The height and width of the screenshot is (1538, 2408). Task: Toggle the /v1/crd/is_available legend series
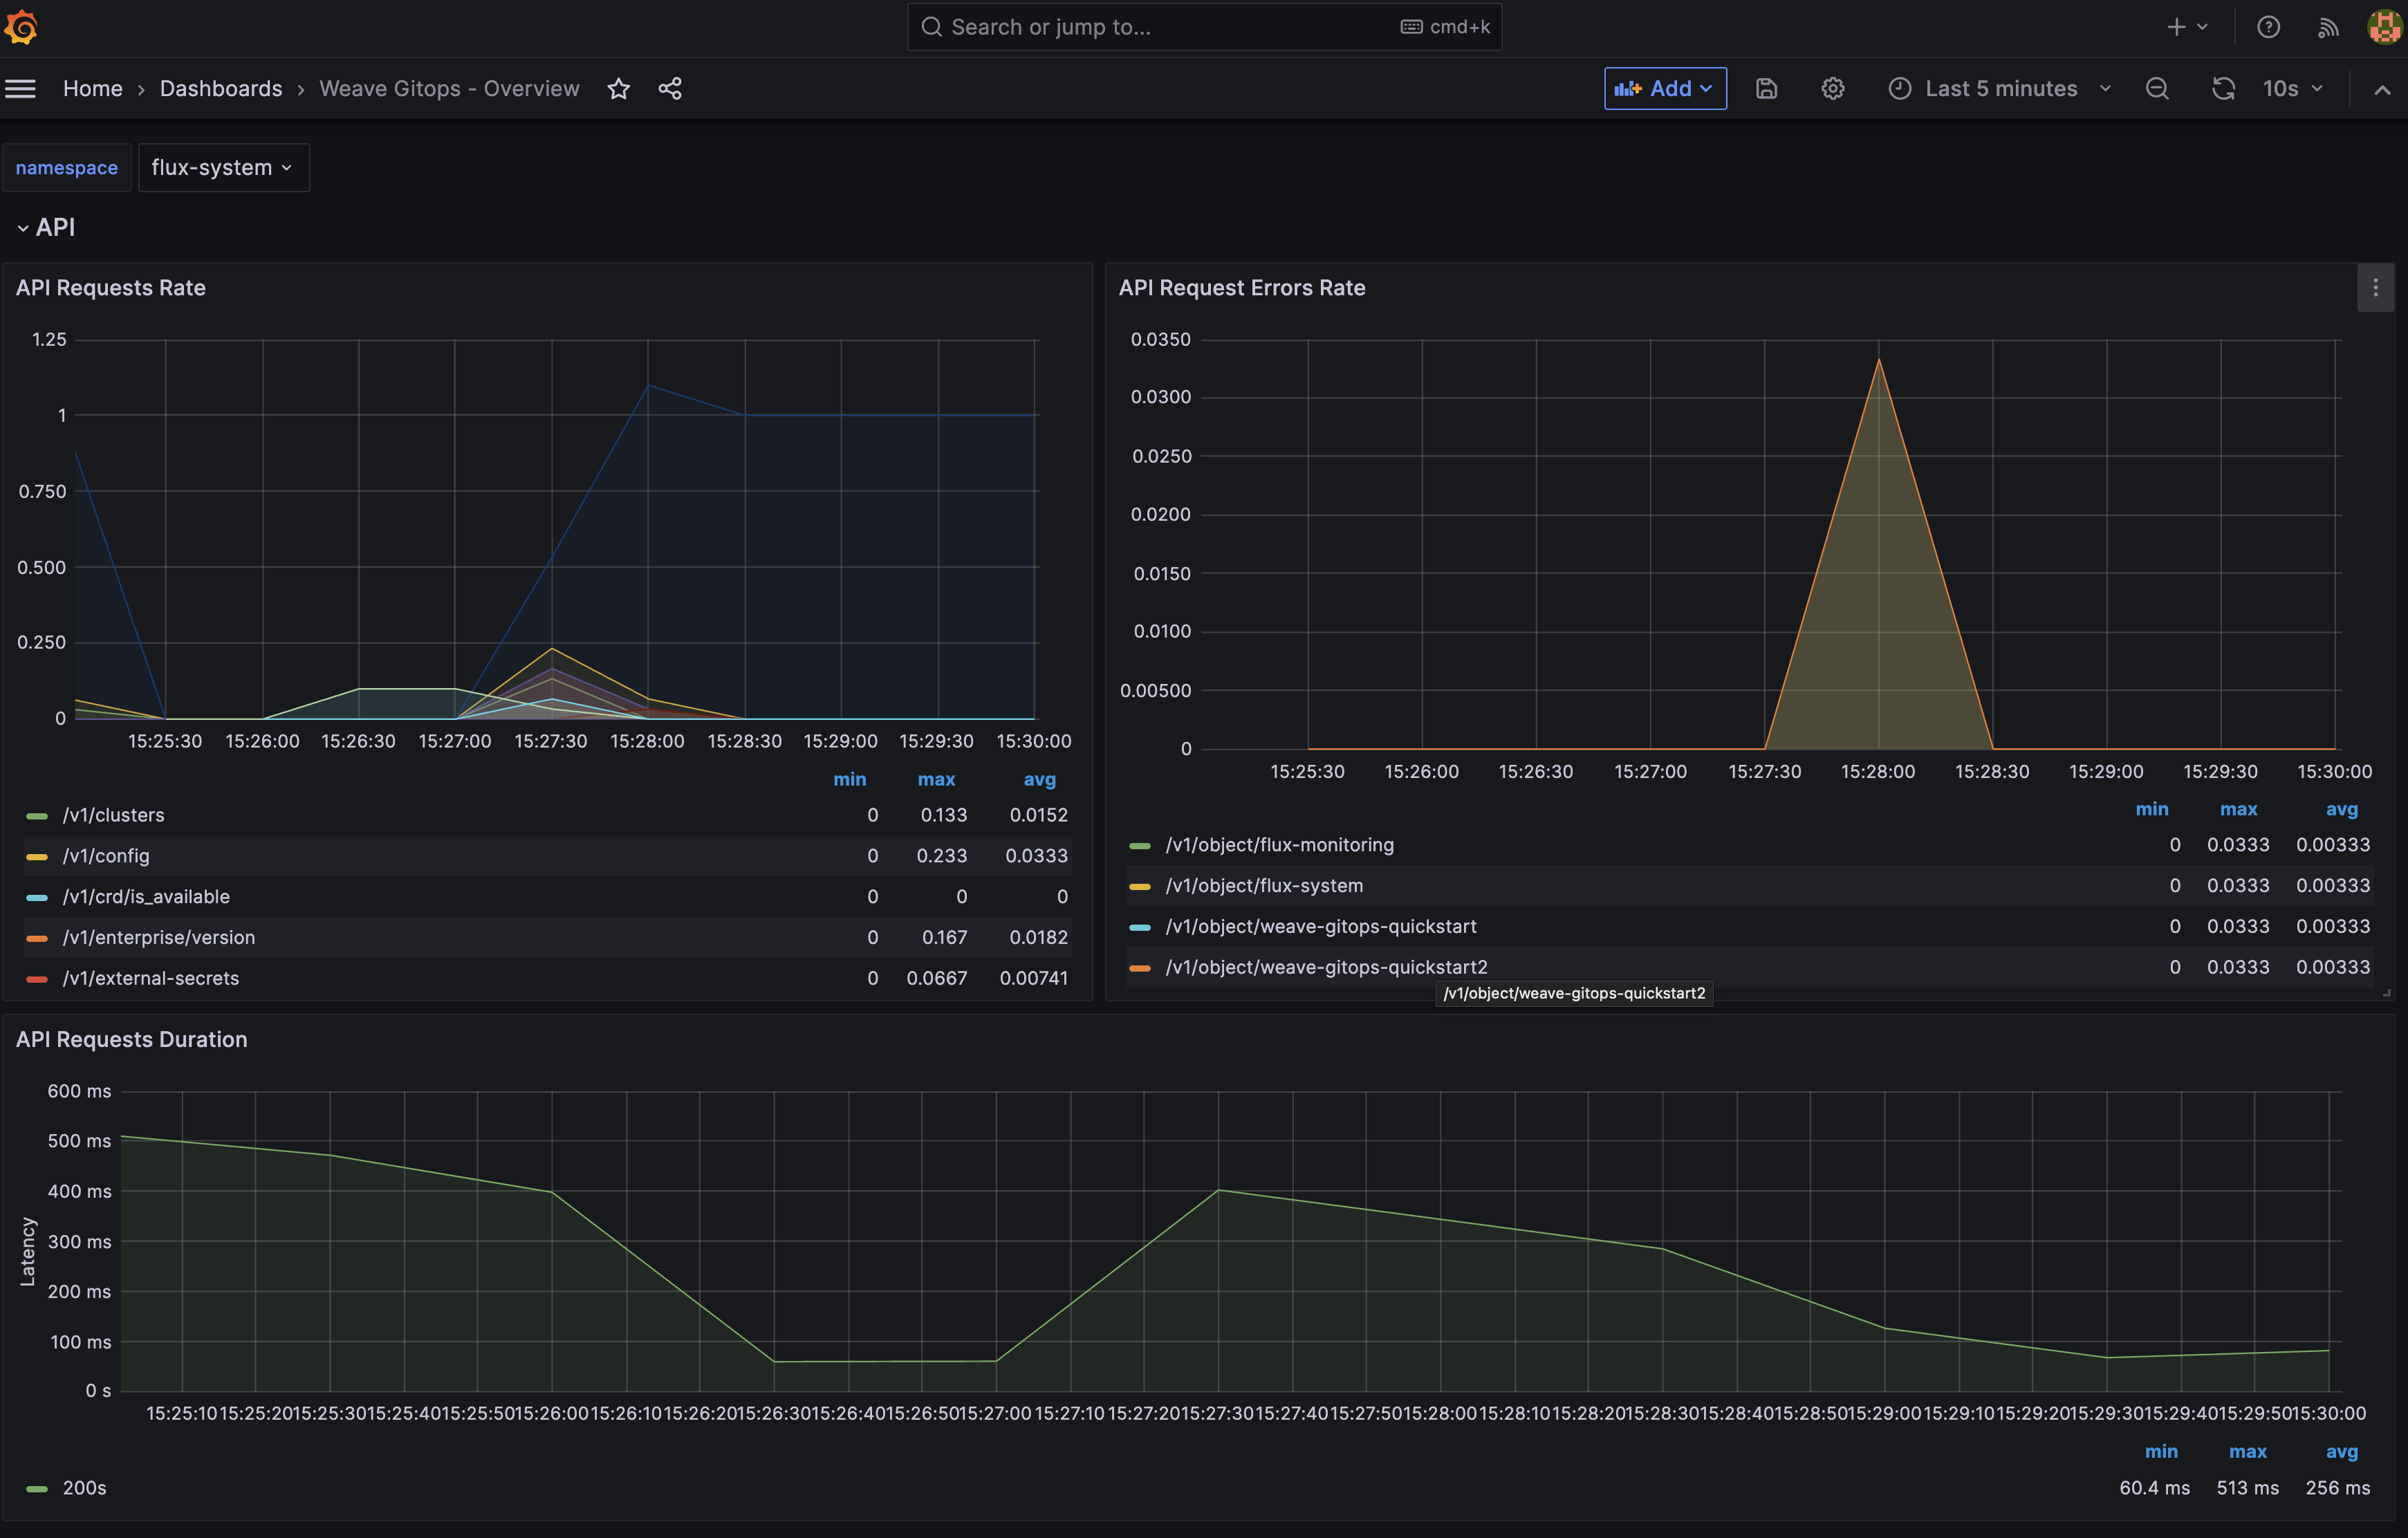click(x=146, y=897)
